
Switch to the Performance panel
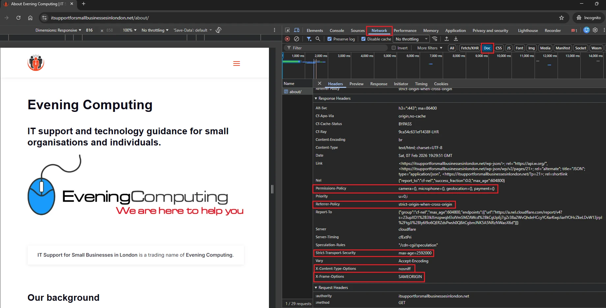pos(405,30)
